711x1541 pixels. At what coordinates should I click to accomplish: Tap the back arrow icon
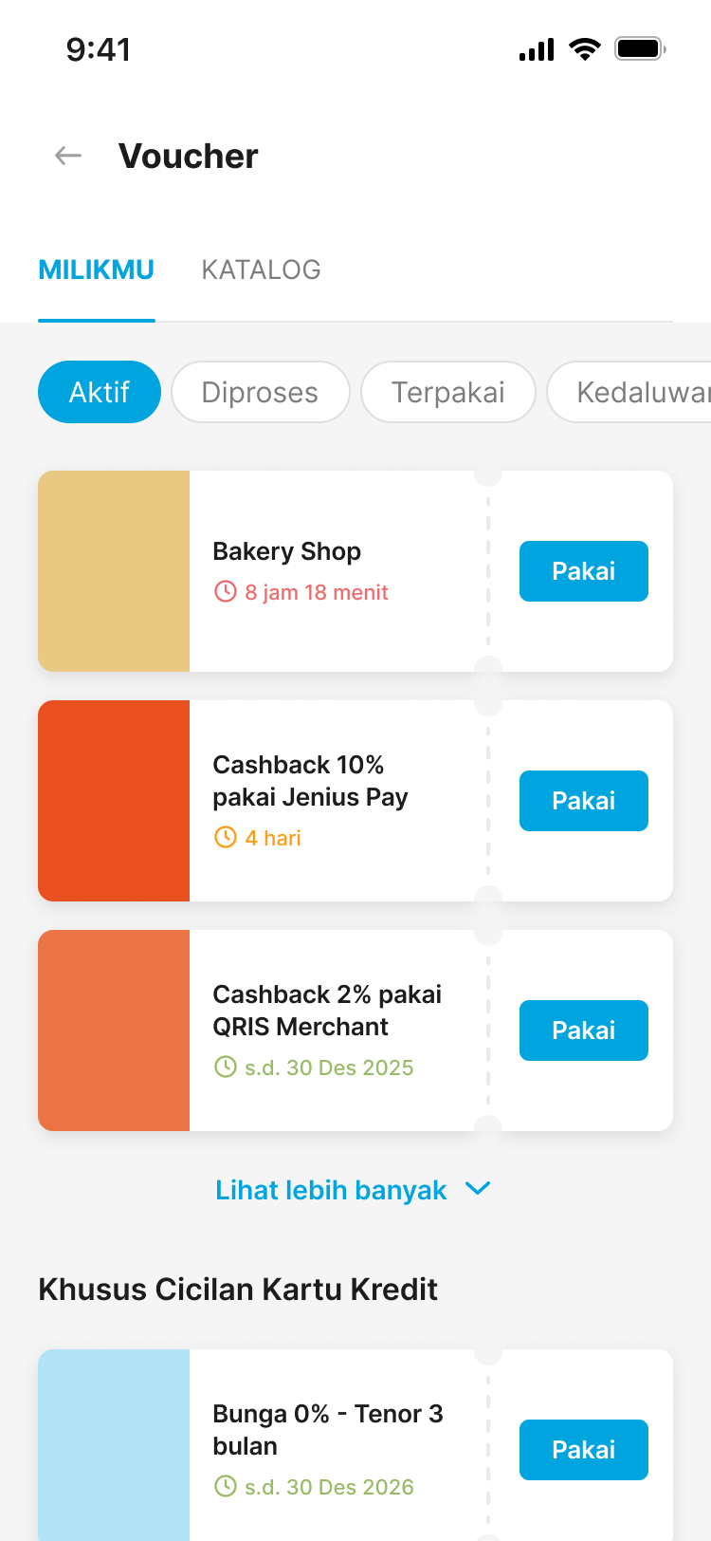pyautogui.click(x=68, y=156)
